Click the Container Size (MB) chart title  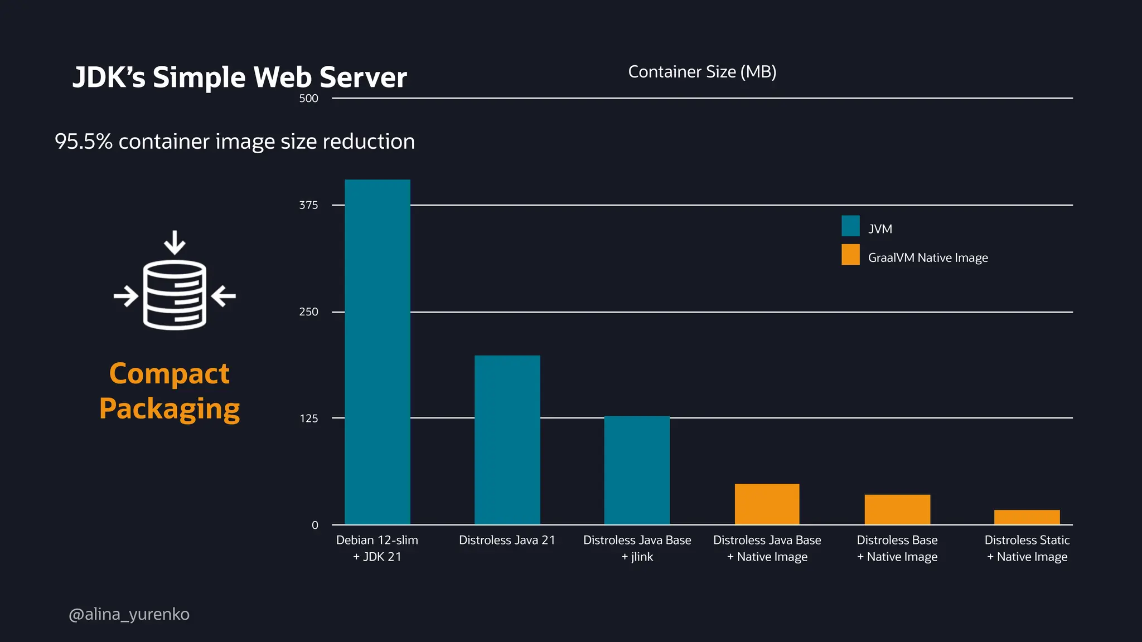(x=702, y=72)
